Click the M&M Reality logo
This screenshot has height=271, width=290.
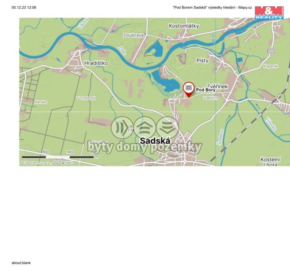tap(269, 12)
